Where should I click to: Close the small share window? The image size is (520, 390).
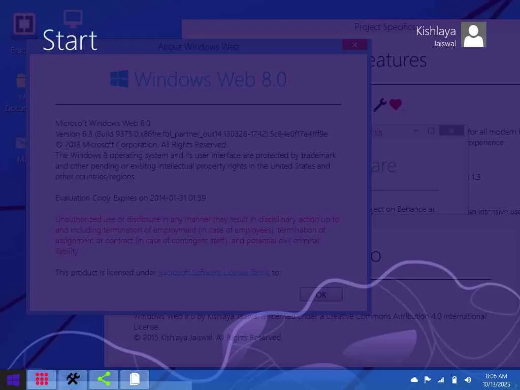click(451, 131)
